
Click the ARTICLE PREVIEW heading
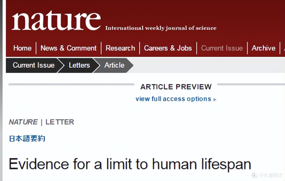tap(176, 87)
